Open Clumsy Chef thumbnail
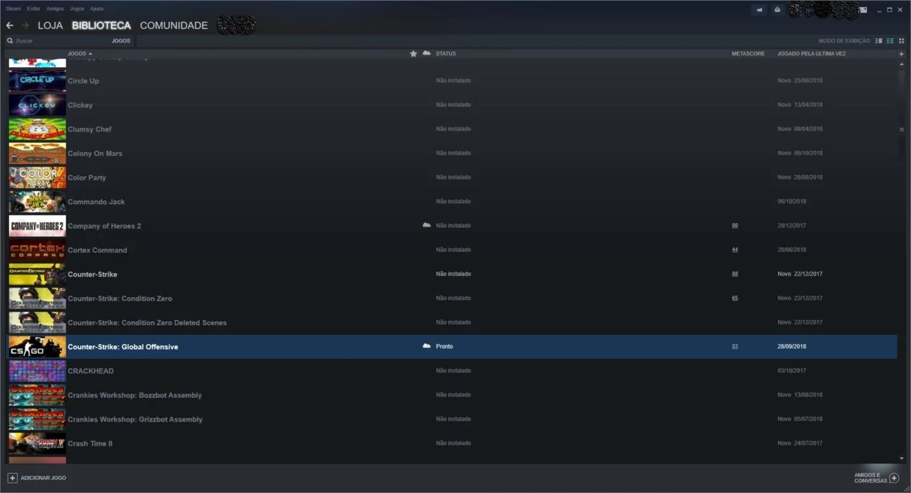Screen dimensions: 911x493 tap(37, 129)
